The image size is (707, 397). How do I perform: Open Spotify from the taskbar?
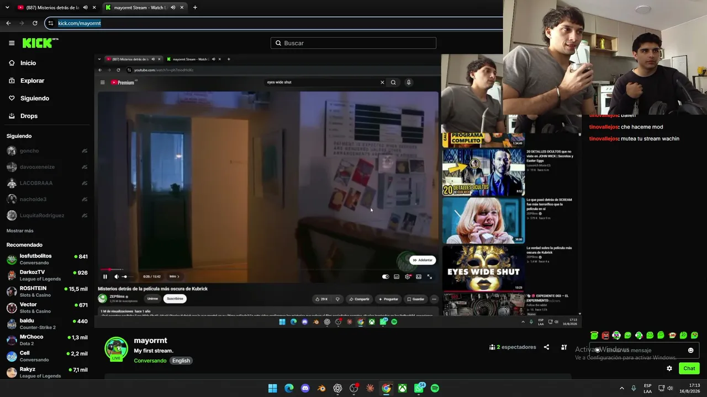pyautogui.click(x=435, y=388)
